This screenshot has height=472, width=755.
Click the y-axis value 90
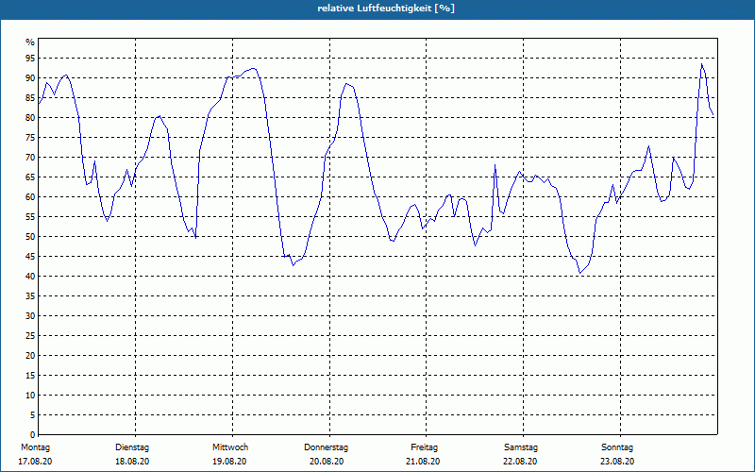tap(30, 78)
